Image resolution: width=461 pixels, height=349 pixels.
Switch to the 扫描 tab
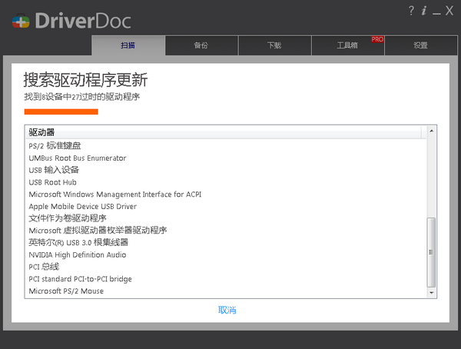(x=128, y=45)
